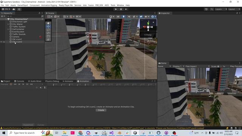Open handle rotation Global/Local dropdown
The width and height of the screenshot is (242, 136).
(x=56, y=17)
